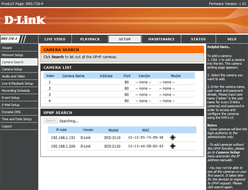Open Recording Schedule
The height and width of the screenshot is (190, 248).
pos(19,91)
